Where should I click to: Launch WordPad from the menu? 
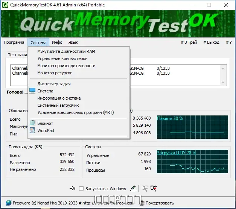click(x=79, y=131)
